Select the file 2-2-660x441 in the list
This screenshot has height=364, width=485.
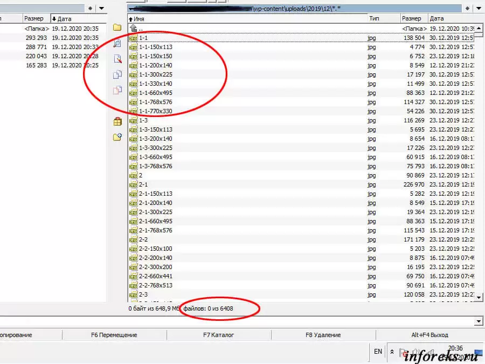coord(156,276)
